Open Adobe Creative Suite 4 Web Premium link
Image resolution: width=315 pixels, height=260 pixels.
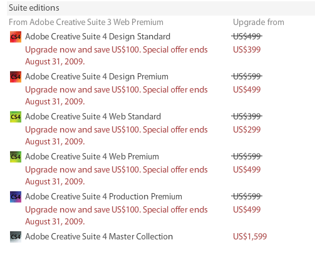tap(92, 157)
